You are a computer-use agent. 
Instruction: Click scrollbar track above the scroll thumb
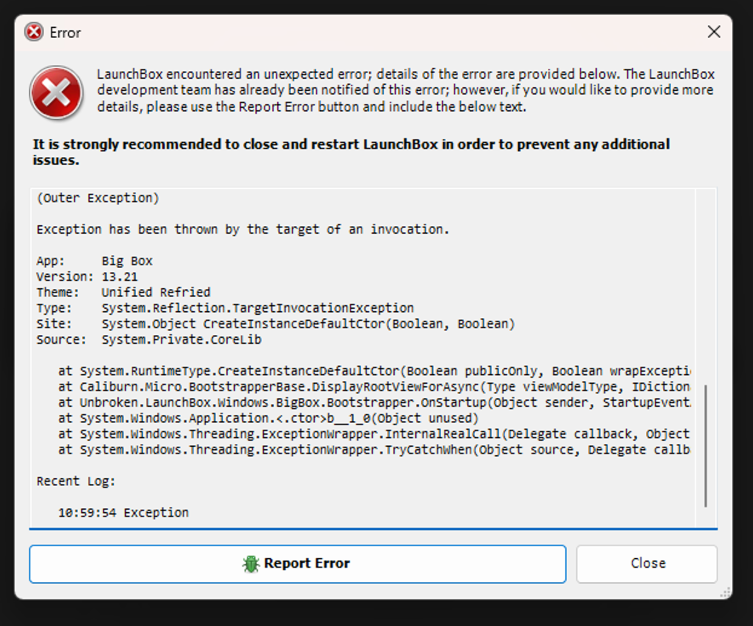(x=706, y=286)
